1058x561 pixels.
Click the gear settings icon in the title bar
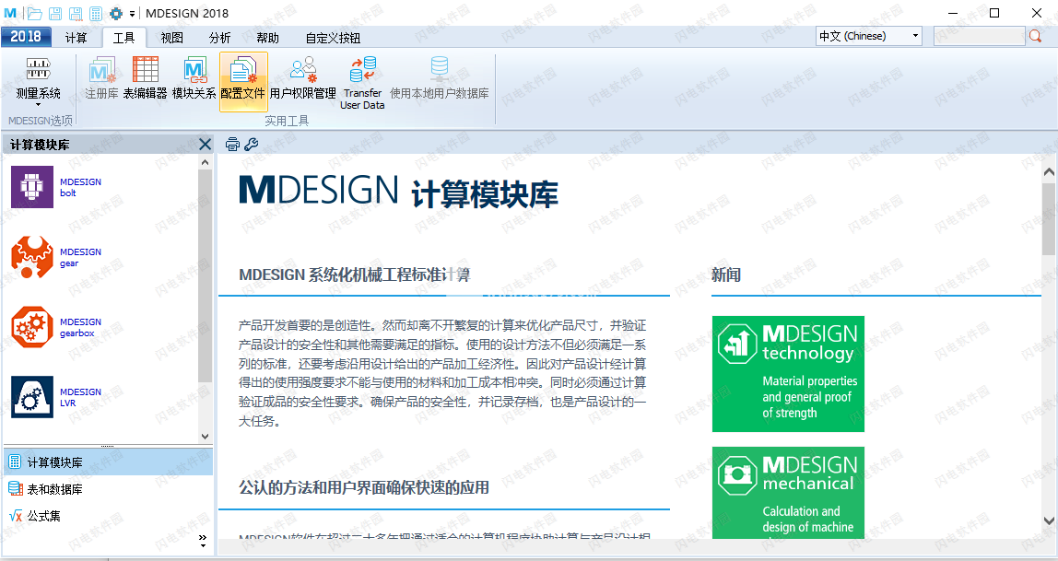[x=116, y=14]
